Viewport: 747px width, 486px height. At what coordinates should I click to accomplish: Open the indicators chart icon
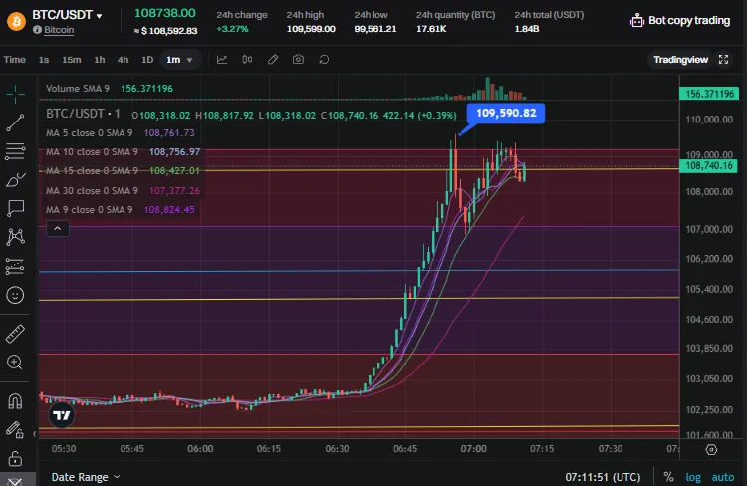pos(222,60)
